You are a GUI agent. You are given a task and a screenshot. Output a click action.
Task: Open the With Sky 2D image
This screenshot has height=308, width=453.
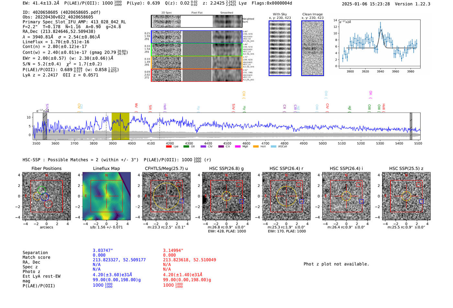pyautogui.click(x=280, y=48)
